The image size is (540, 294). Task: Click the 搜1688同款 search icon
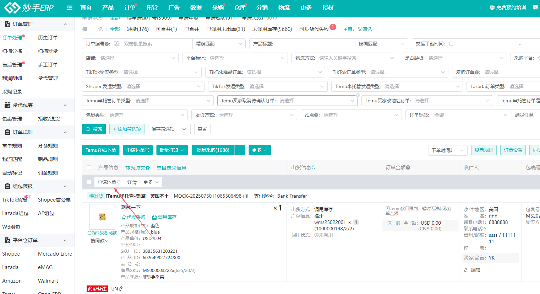tap(89, 233)
